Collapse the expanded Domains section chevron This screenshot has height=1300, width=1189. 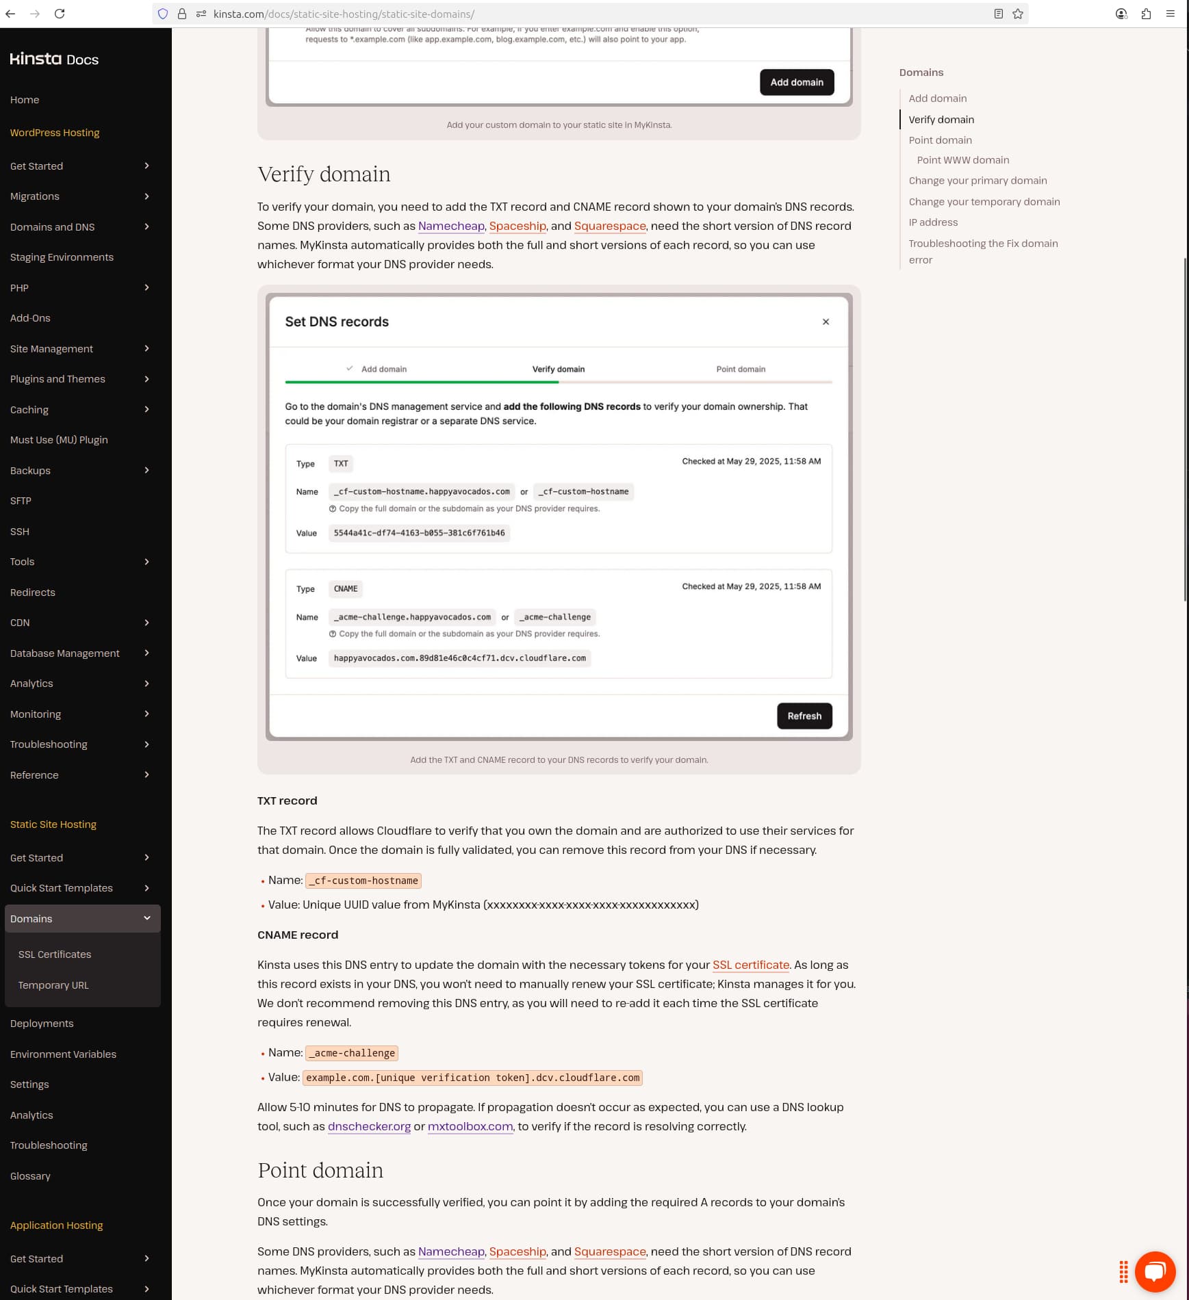146,918
